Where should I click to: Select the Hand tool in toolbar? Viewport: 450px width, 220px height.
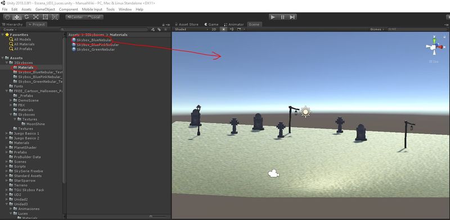coord(7,17)
